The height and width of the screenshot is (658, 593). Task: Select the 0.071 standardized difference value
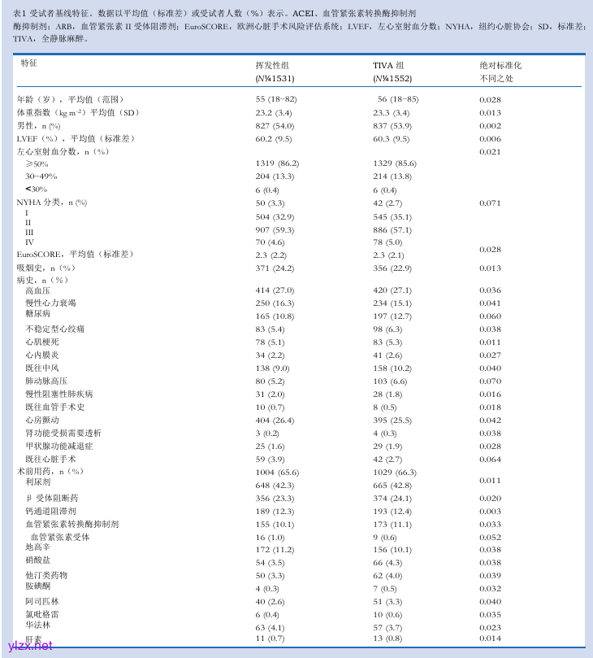pyautogui.click(x=490, y=203)
